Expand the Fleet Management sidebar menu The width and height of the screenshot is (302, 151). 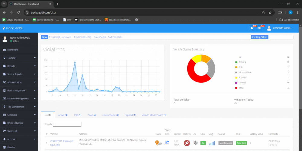[x=19, y=90]
